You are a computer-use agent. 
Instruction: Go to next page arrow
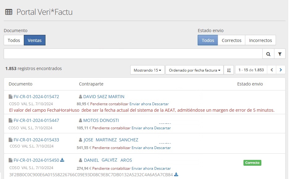(281, 70)
